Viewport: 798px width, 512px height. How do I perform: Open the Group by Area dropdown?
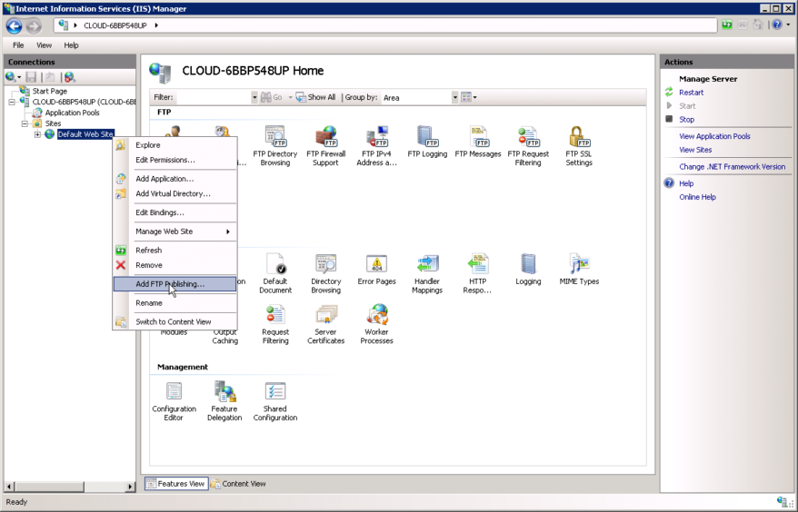click(x=454, y=97)
